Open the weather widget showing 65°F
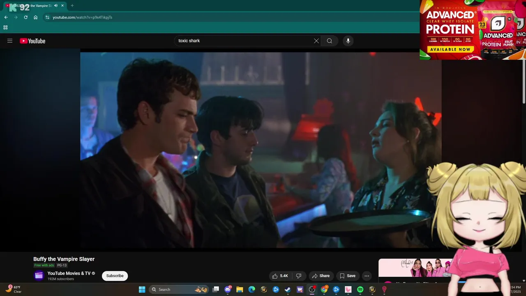The height and width of the screenshot is (296, 526). [14, 289]
